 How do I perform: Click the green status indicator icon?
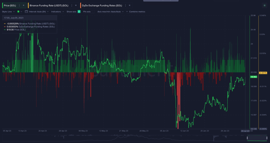264,5
